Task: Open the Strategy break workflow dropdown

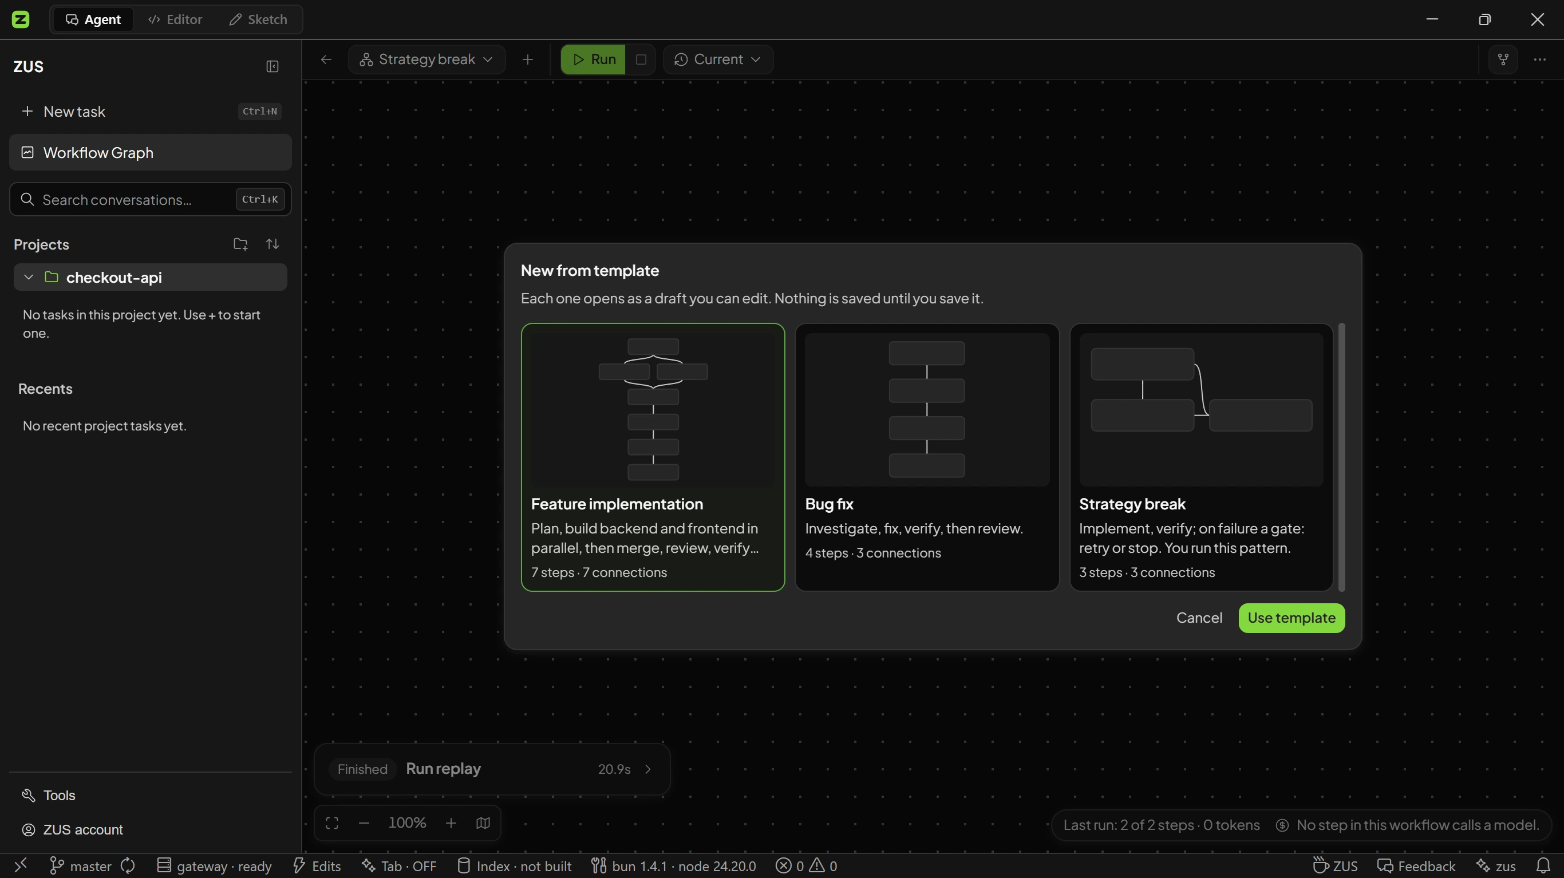Action: point(426,60)
